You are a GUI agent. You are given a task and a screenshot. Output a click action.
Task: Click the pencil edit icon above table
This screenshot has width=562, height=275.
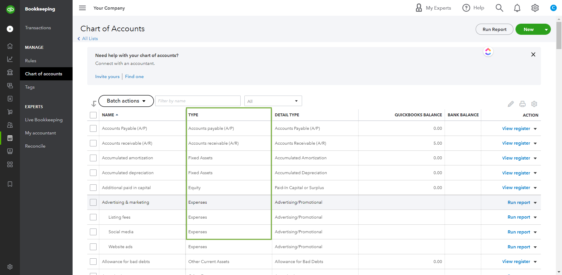click(x=510, y=104)
